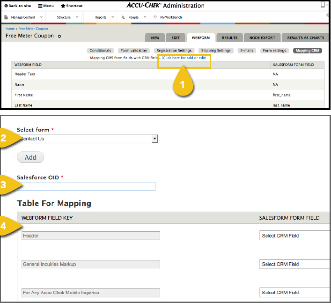Click the Back to site arrow icon
Viewport: 331px width, 303px height.
6,6
